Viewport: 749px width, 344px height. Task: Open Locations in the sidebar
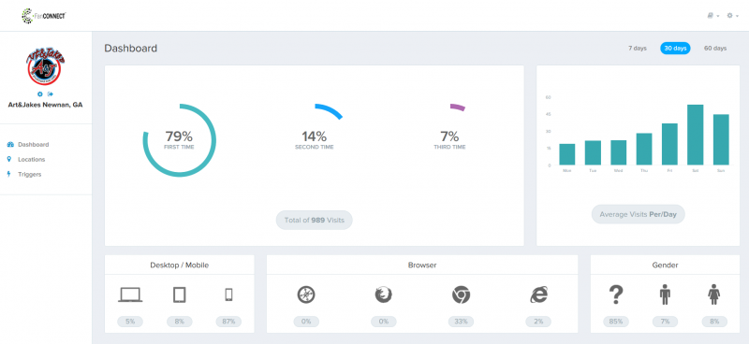tap(32, 159)
